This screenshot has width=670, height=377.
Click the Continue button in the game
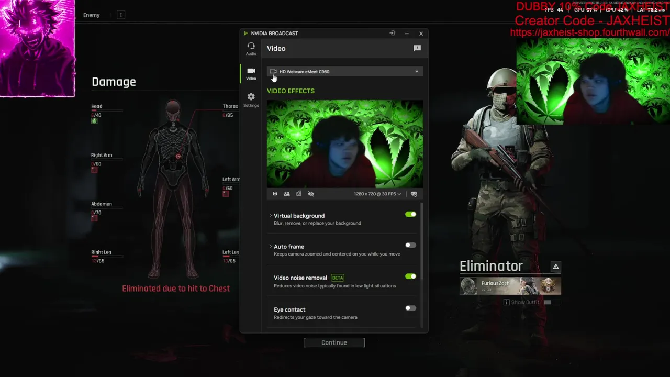pos(334,342)
